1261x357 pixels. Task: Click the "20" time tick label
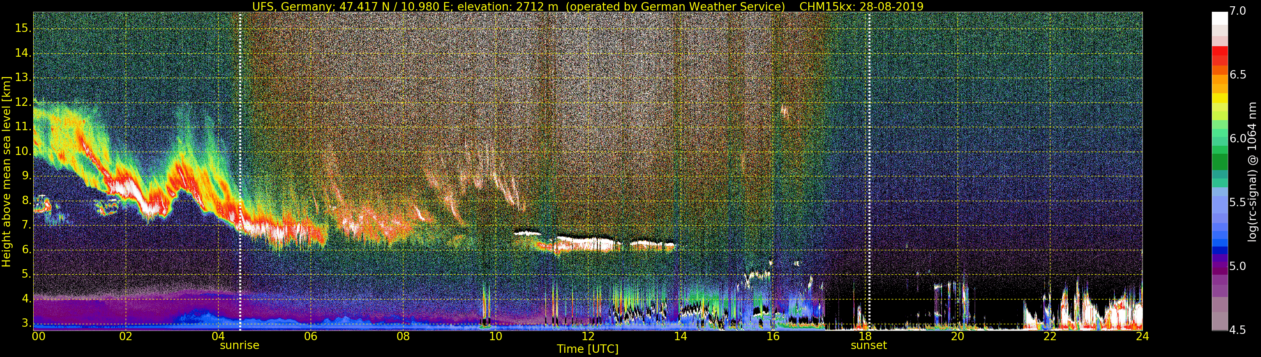958,336
